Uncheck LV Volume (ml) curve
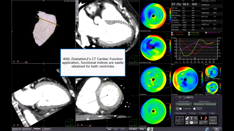Screen dimensions: 234x131 [172, 33]
